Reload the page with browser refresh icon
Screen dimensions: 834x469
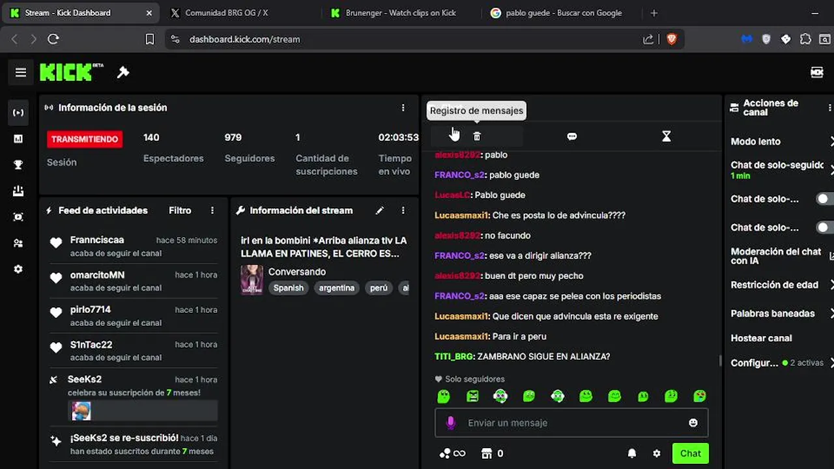point(53,39)
